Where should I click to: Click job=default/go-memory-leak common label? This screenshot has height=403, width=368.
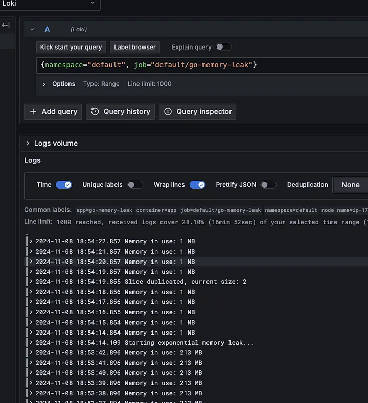(x=221, y=210)
